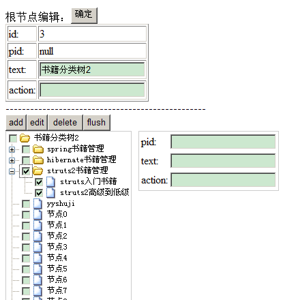
Task: Click the file icon of yyshuji
Action: (38, 204)
